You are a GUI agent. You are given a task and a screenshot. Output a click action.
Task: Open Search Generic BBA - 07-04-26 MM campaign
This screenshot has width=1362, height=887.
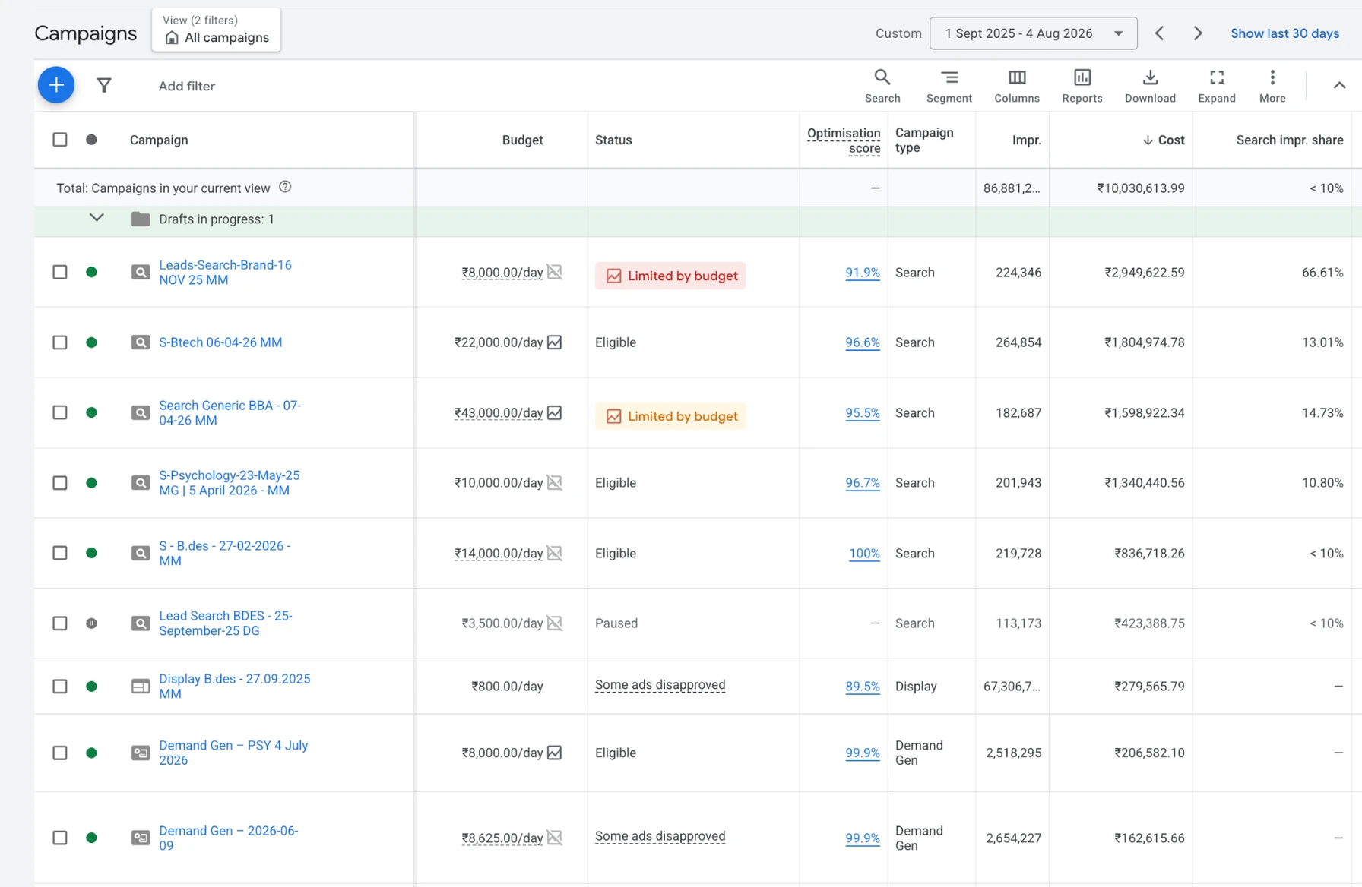coord(230,412)
